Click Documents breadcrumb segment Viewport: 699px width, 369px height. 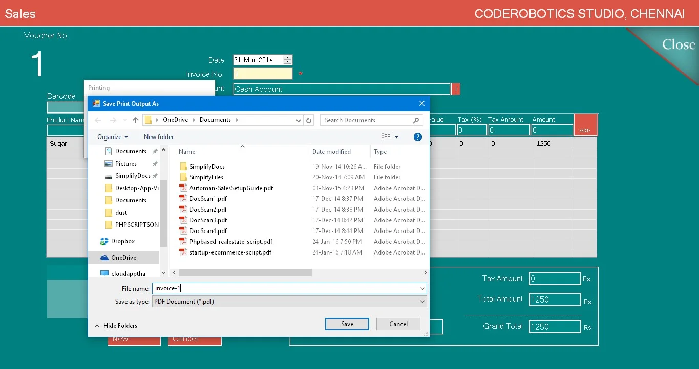(215, 120)
